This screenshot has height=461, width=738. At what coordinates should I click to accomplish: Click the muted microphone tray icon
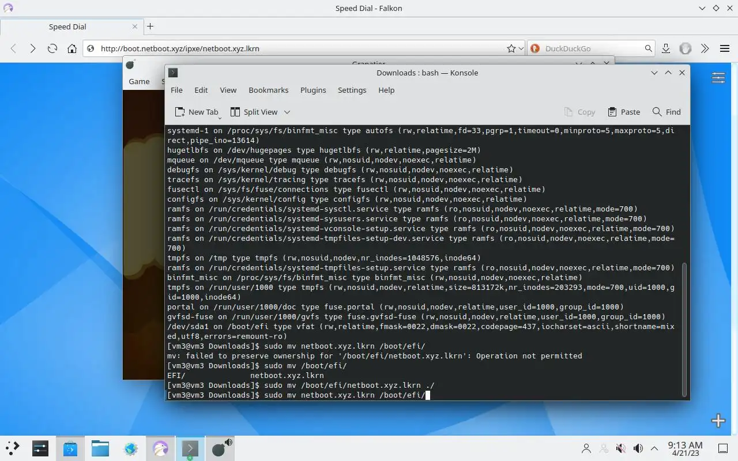(x=621, y=448)
